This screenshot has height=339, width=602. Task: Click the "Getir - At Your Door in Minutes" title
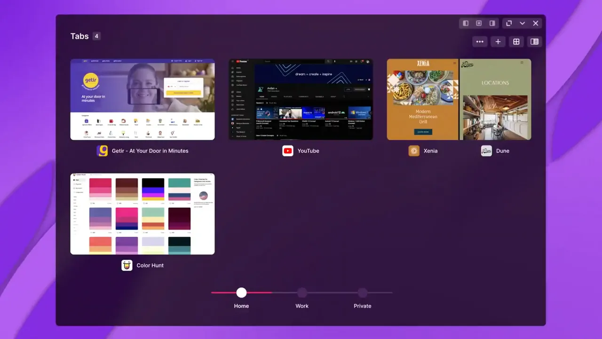click(x=150, y=150)
